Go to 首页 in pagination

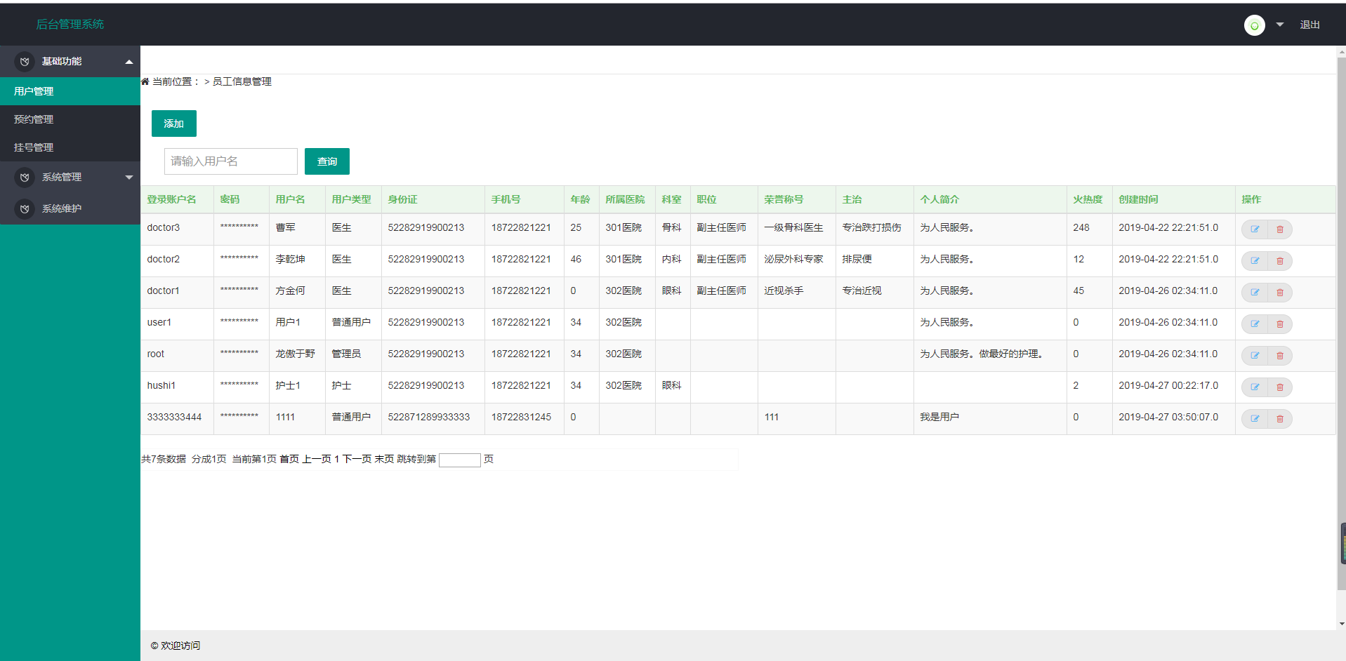[x=289, y=459]
